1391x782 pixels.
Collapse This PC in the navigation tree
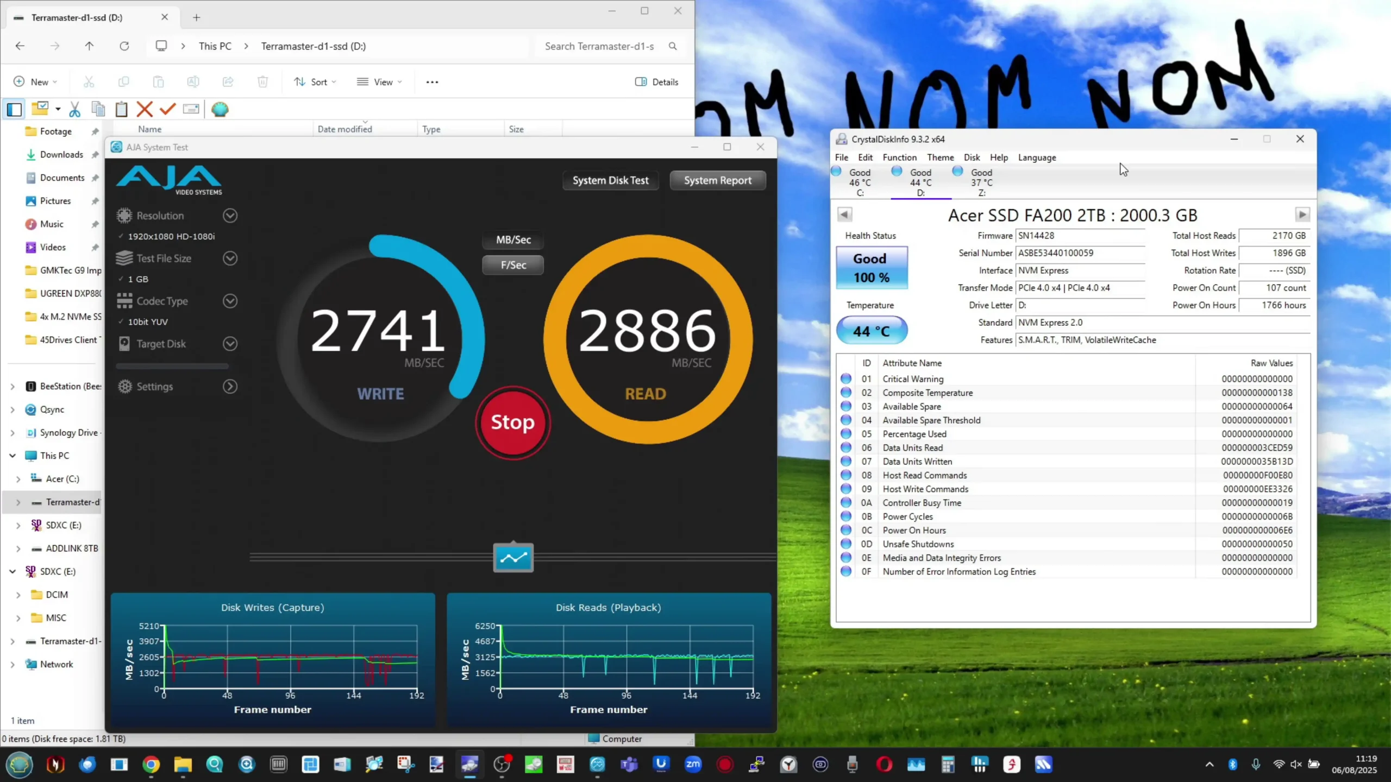12,456
